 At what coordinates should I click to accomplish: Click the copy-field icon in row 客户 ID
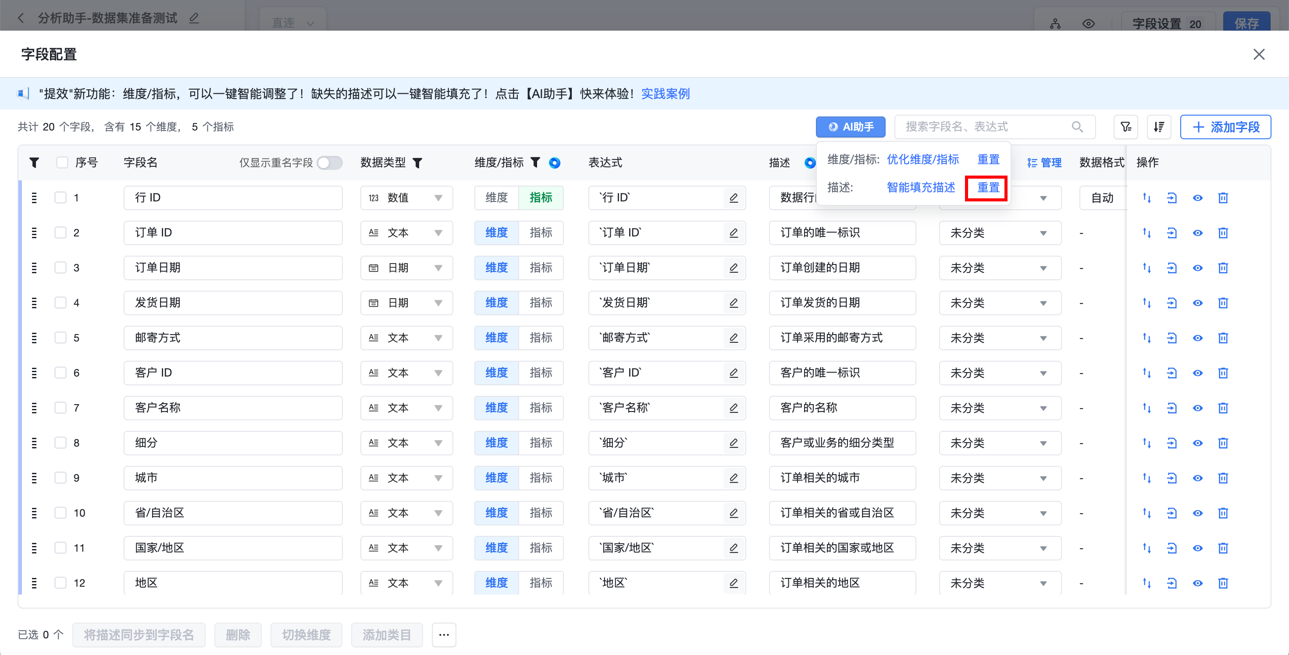click(x=1172, y=373)
